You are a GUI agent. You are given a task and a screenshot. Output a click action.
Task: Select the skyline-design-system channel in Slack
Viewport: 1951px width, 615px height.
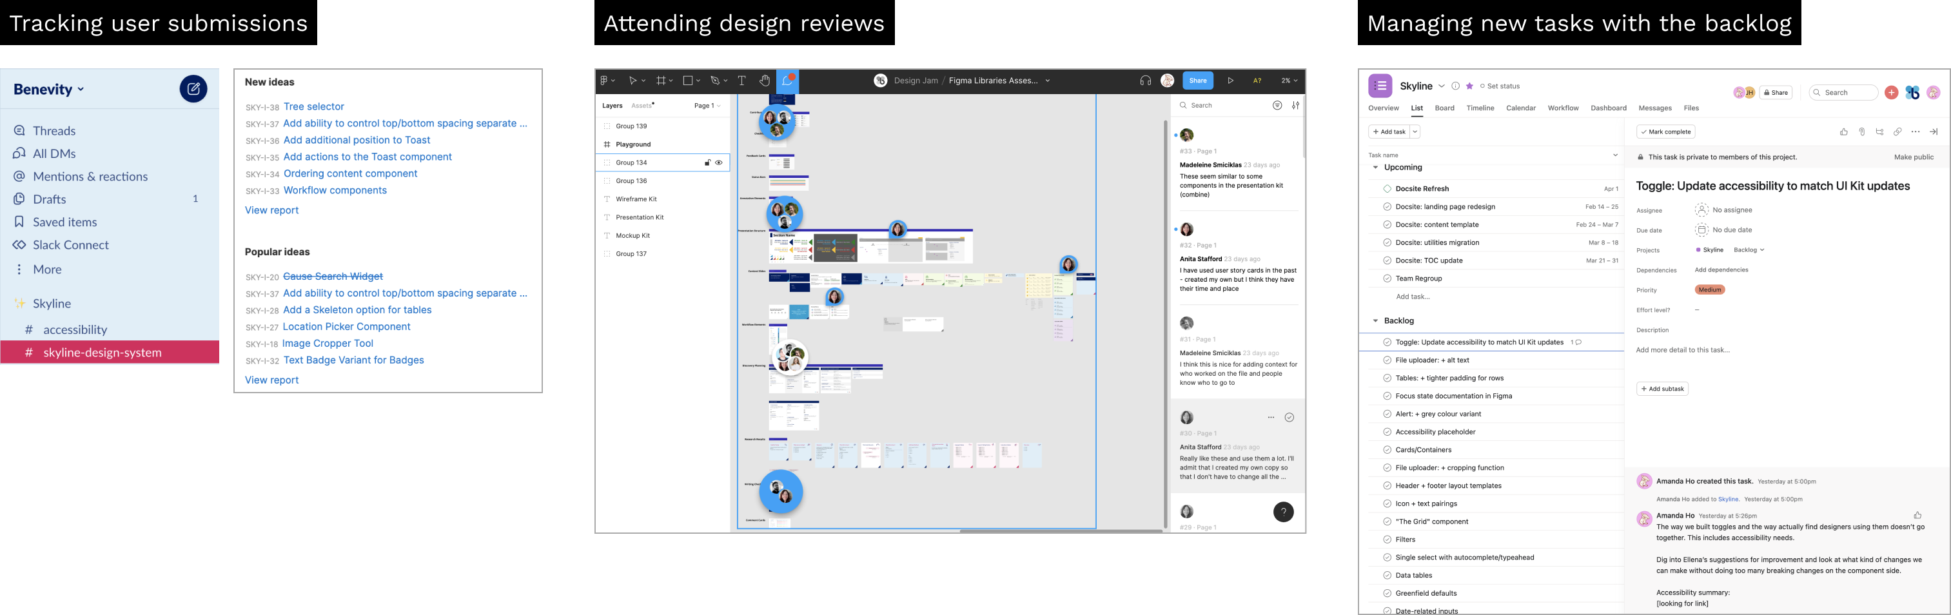click(x=110, y=353)
